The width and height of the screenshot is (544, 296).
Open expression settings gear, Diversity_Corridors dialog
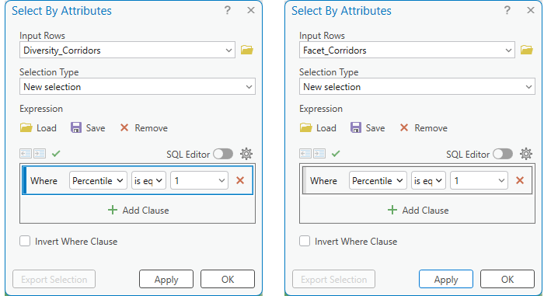[x=246, y=154]
